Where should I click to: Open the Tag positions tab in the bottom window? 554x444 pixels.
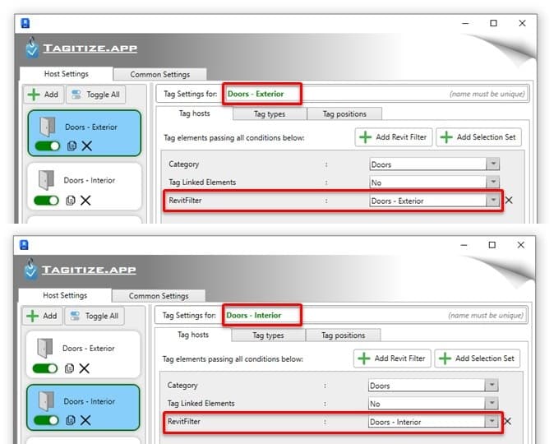343,335
